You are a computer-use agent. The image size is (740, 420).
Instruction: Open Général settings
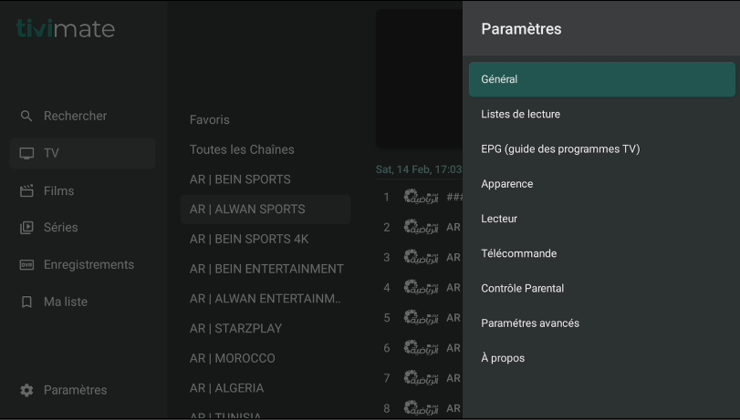(601, 79)
